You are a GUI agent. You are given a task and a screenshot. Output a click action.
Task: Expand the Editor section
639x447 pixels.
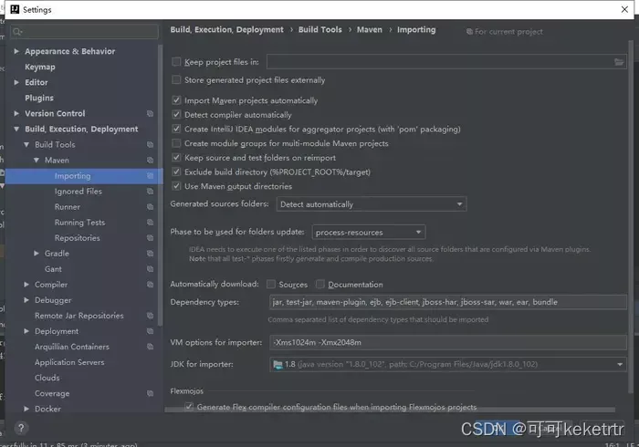coord(16,82)
